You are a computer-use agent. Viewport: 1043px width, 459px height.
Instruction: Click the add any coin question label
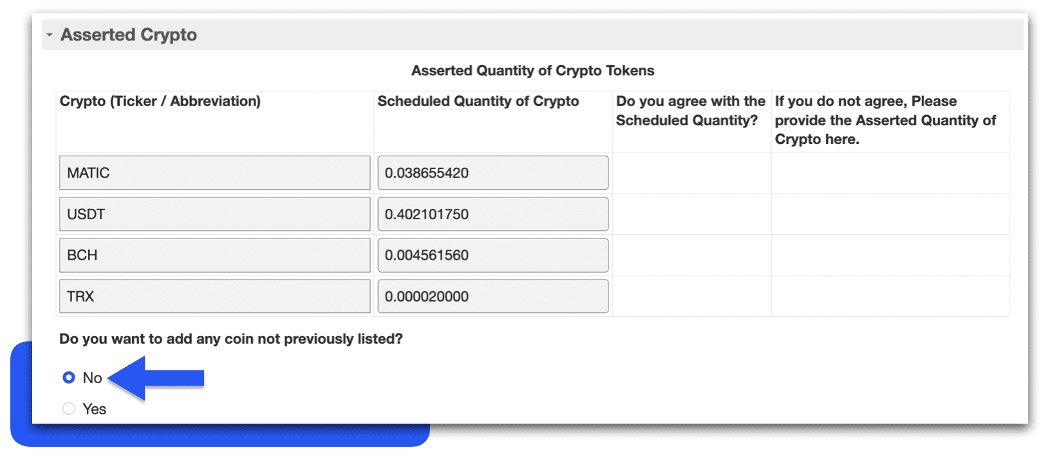pyautogui.click(x=230, y=339)
